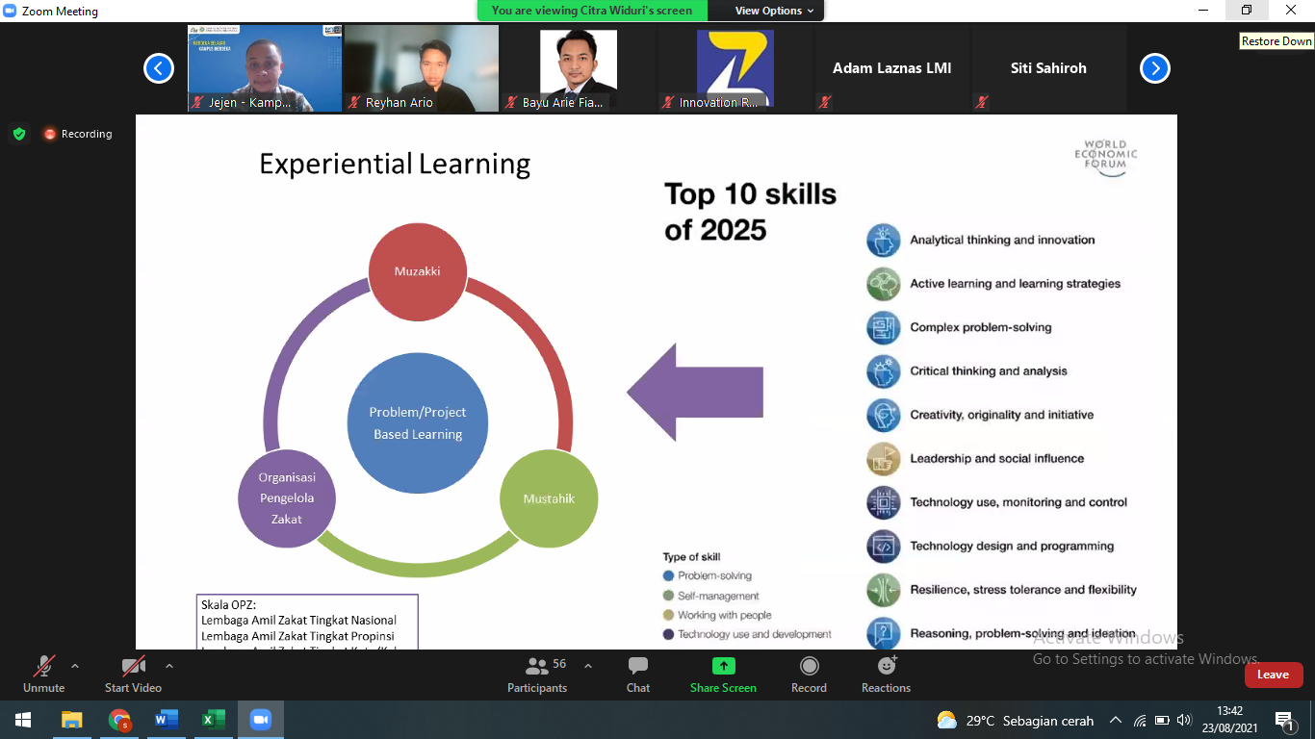Click the Complex problem-solving skill icon
Screen dimensions: 1315x739
point(884,327)
